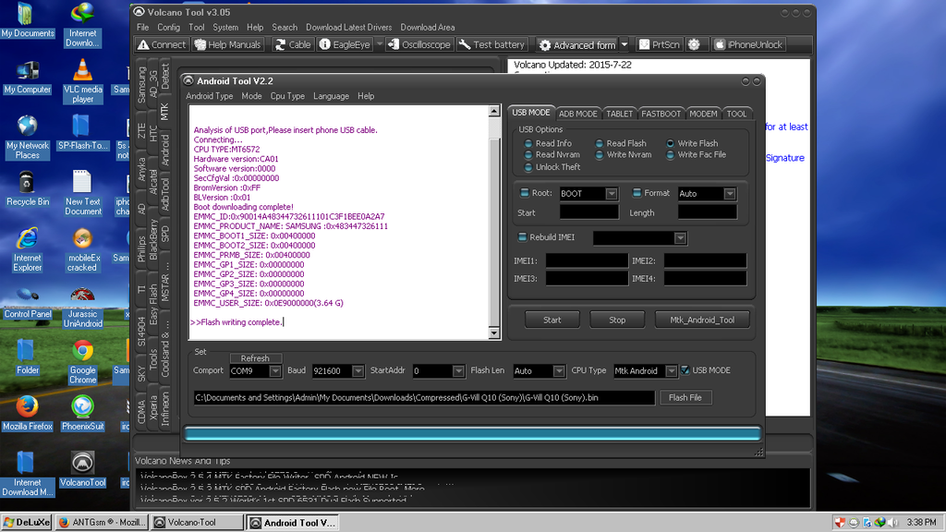946x532 pixels.
Task: Click the Cable toolbar icon
Action: pyautogui.click(x=292, y=44)
